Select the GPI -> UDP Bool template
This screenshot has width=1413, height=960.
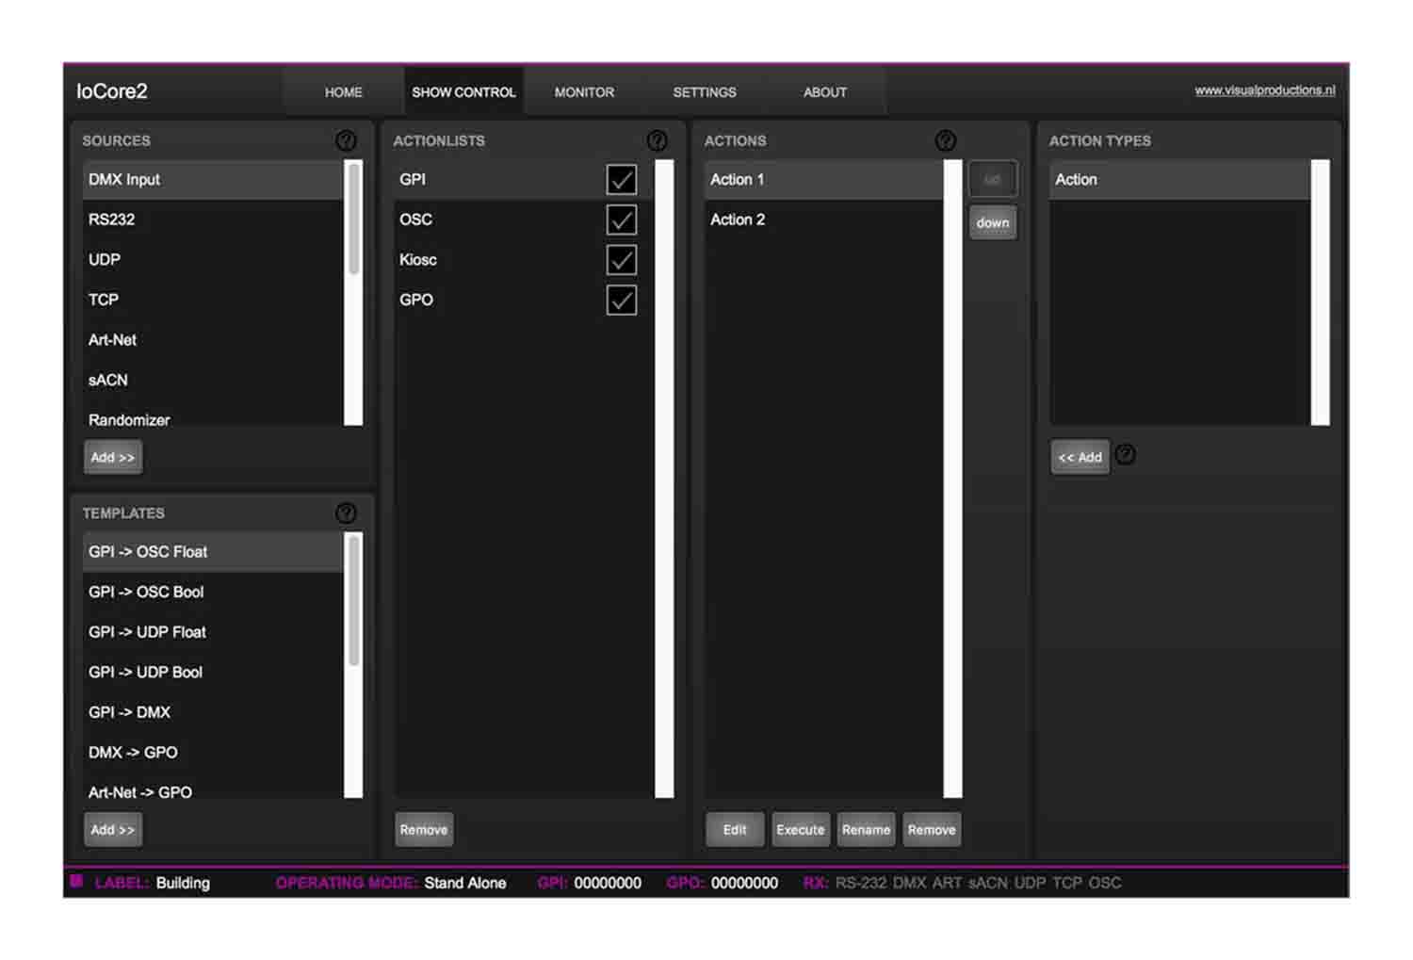[x=213, y=673]
